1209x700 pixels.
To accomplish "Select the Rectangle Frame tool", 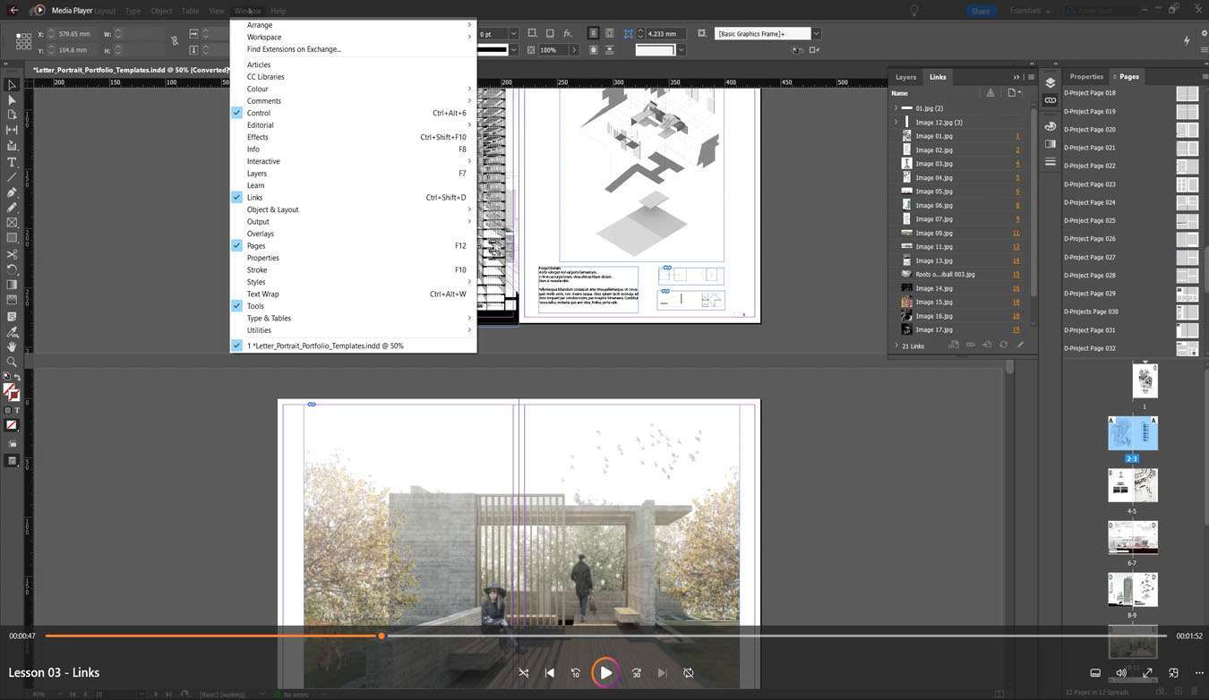I will tap(12, 223).
